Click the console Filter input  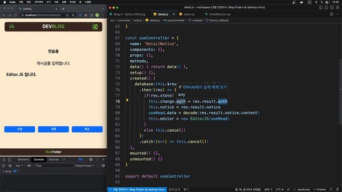pyautogui.click(x=53, y=166)
